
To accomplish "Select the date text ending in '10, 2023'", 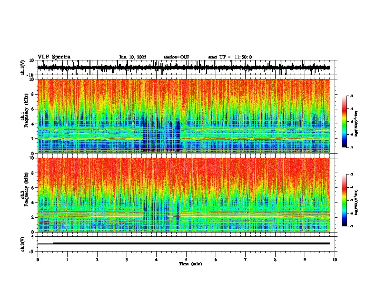I will tap(133, 57).
